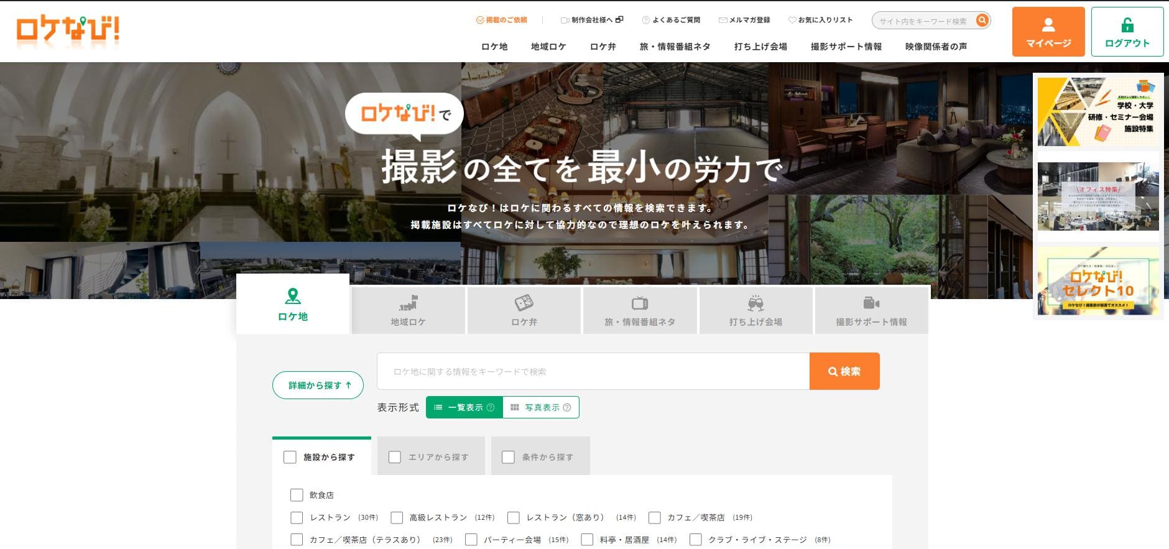Check the 飲食店 checkbox

pos(297,495)
